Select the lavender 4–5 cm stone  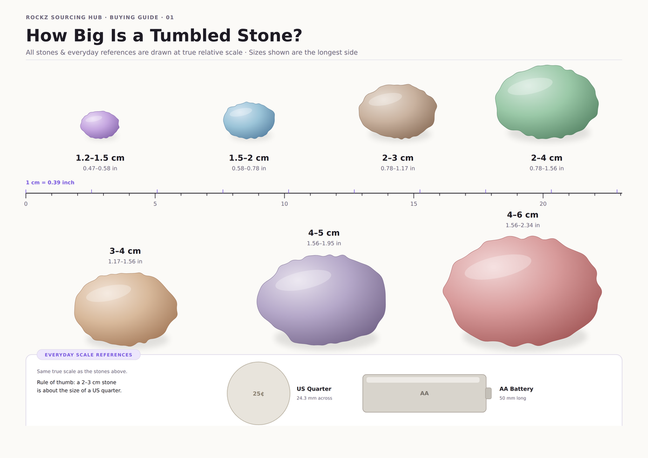[x=321, y=300]
